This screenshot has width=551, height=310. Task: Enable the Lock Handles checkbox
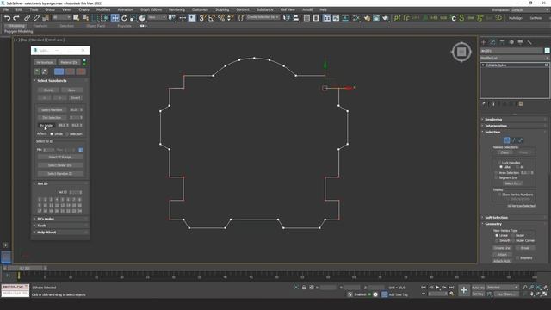(x=499, y=163)
